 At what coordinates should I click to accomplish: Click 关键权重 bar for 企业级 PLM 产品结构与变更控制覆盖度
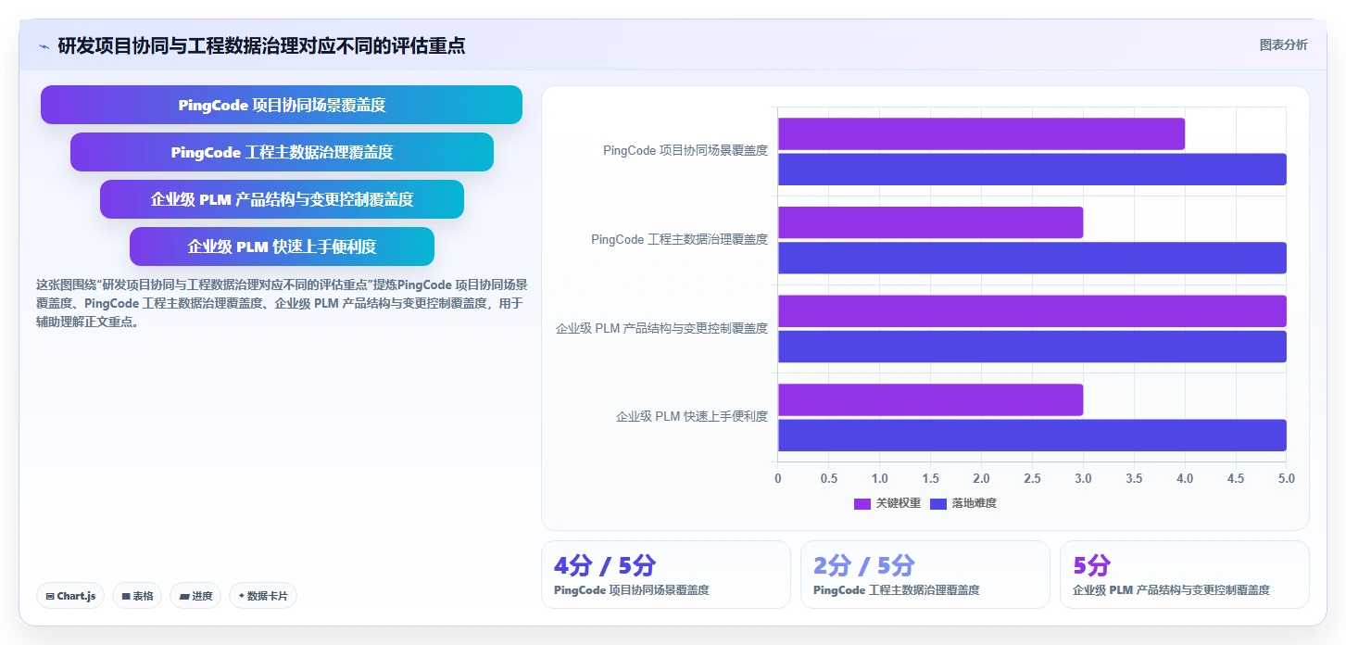click(1032, 311)
